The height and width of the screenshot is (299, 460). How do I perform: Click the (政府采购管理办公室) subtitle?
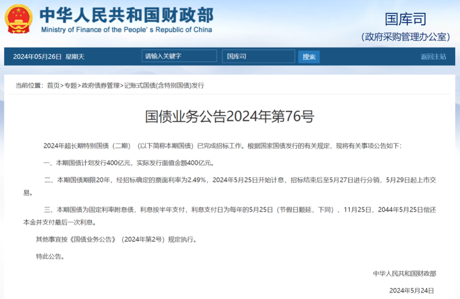coord(405,37)
